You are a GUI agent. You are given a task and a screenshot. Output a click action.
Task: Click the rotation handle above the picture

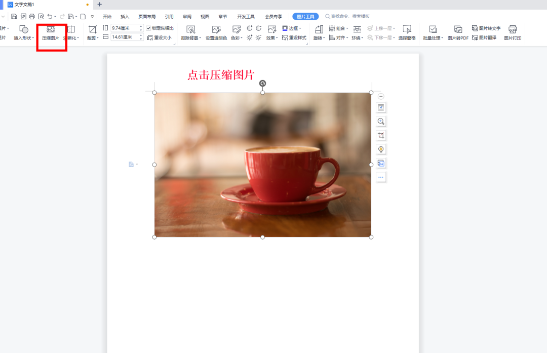point(263,84)
